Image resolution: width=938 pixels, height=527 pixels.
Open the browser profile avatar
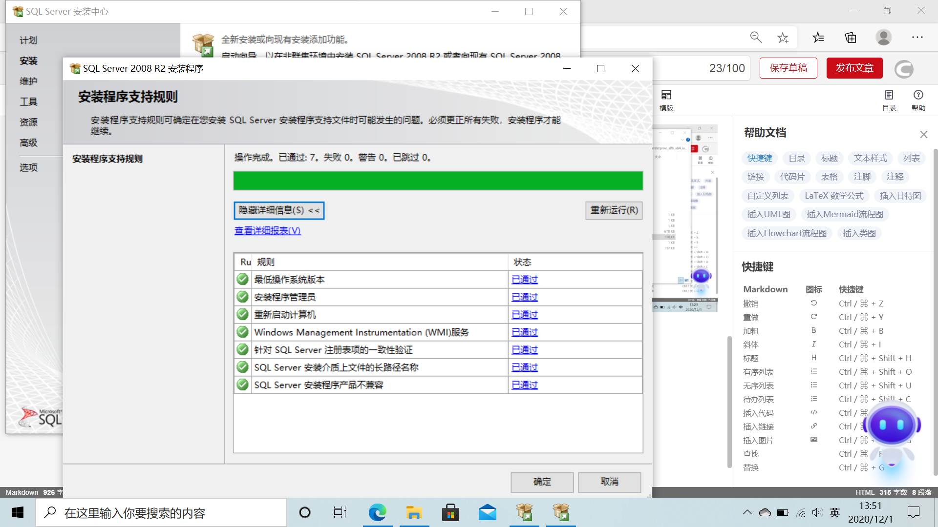pos(884,38)
